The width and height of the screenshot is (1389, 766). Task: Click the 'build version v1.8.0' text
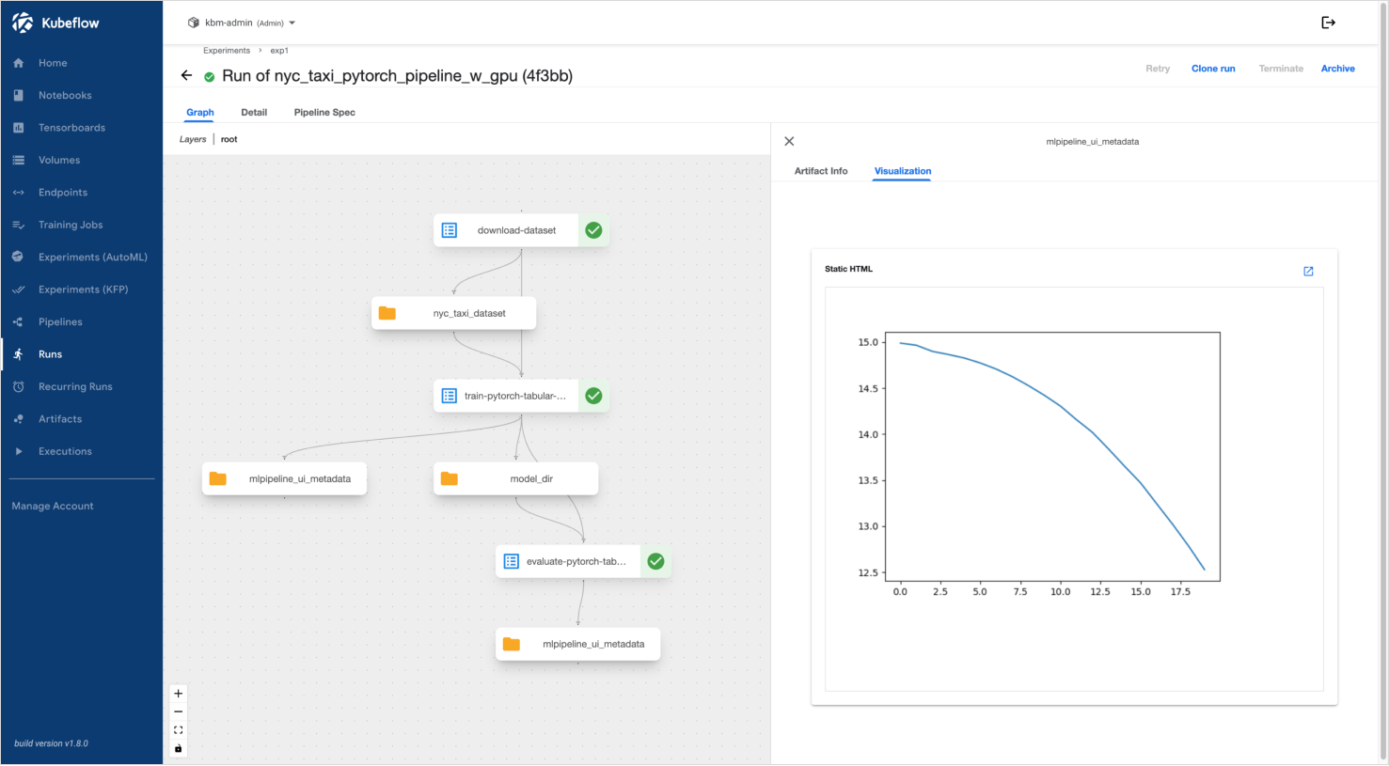click(x=51, y=743)
